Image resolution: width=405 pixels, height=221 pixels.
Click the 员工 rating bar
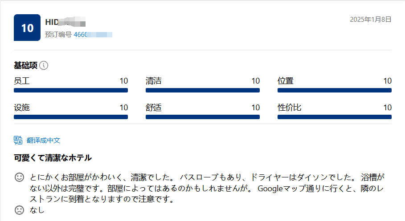click(x=71, y=90)
